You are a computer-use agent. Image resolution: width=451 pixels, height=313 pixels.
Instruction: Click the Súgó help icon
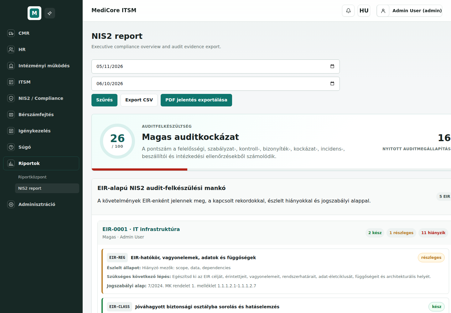click(11, 147)
